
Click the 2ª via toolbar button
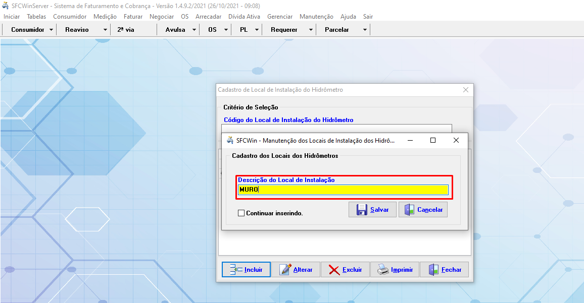coord(126,30)
